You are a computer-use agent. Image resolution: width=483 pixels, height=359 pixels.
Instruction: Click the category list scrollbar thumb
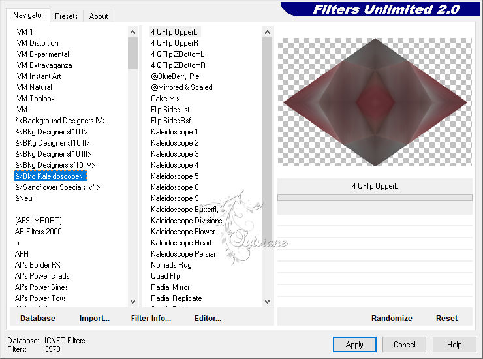[x=132, y=53]
